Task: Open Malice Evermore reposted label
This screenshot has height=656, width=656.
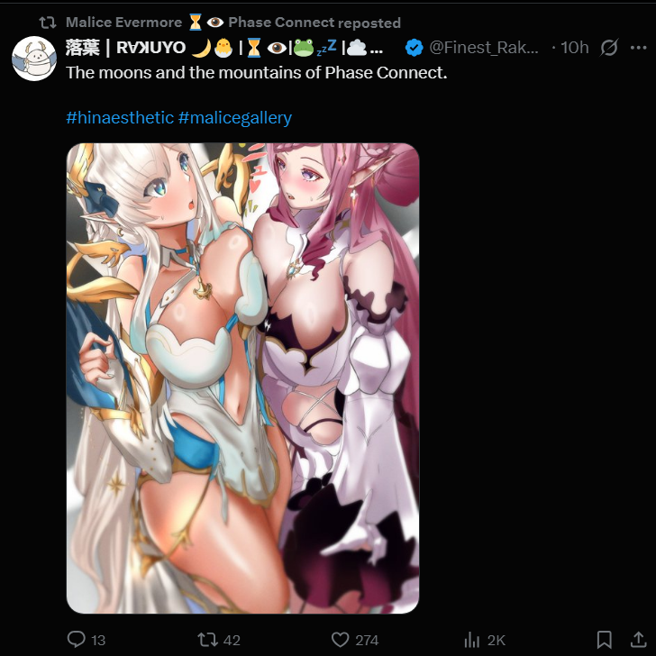Action: point(233,23)
